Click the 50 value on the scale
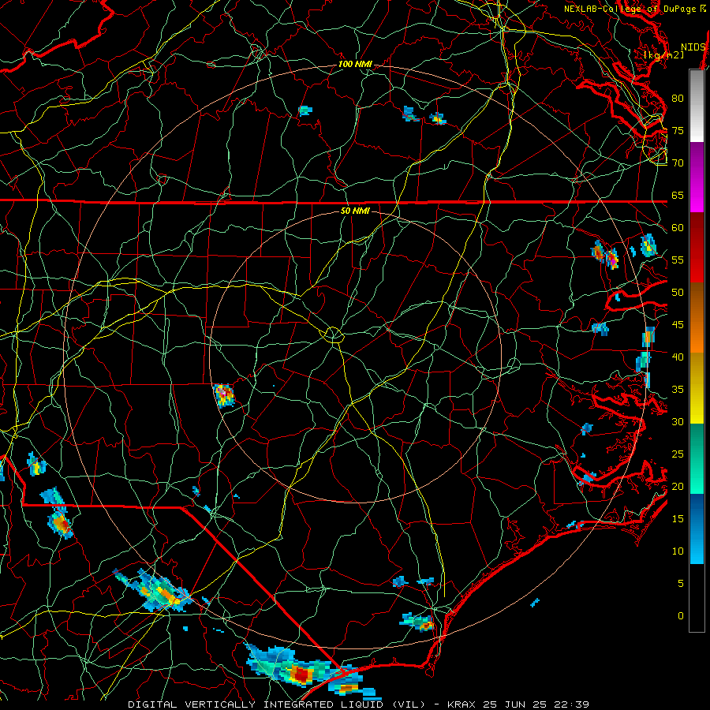This screenshot has height=710, width=710. tap(678, 292)
